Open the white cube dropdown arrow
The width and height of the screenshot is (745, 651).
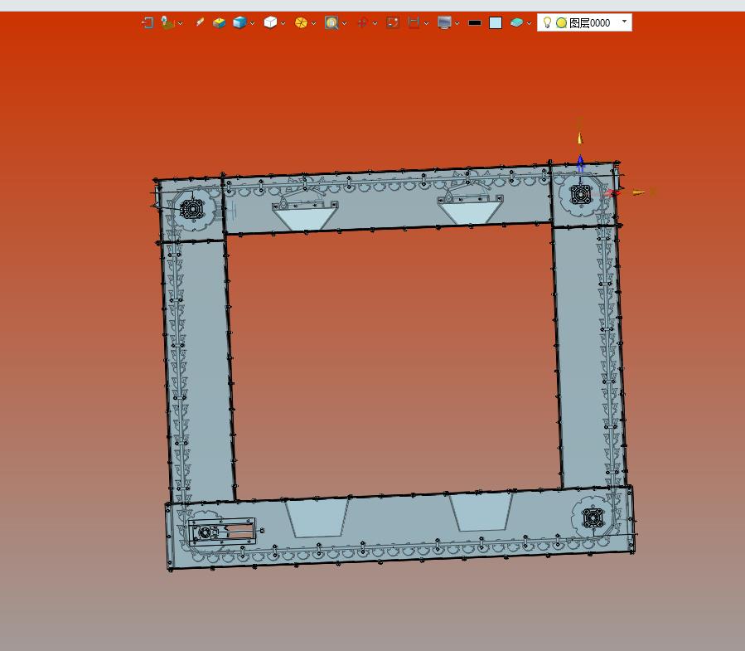pyautogui.click(x=283, y=23)
